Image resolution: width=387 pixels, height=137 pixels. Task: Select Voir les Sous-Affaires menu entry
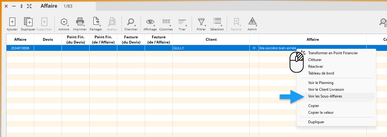tap(325, 96)
